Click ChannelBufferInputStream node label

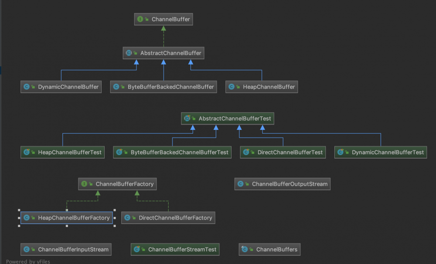[x=73, y=249]
